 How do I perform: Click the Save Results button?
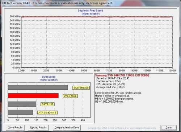(15, 128)
